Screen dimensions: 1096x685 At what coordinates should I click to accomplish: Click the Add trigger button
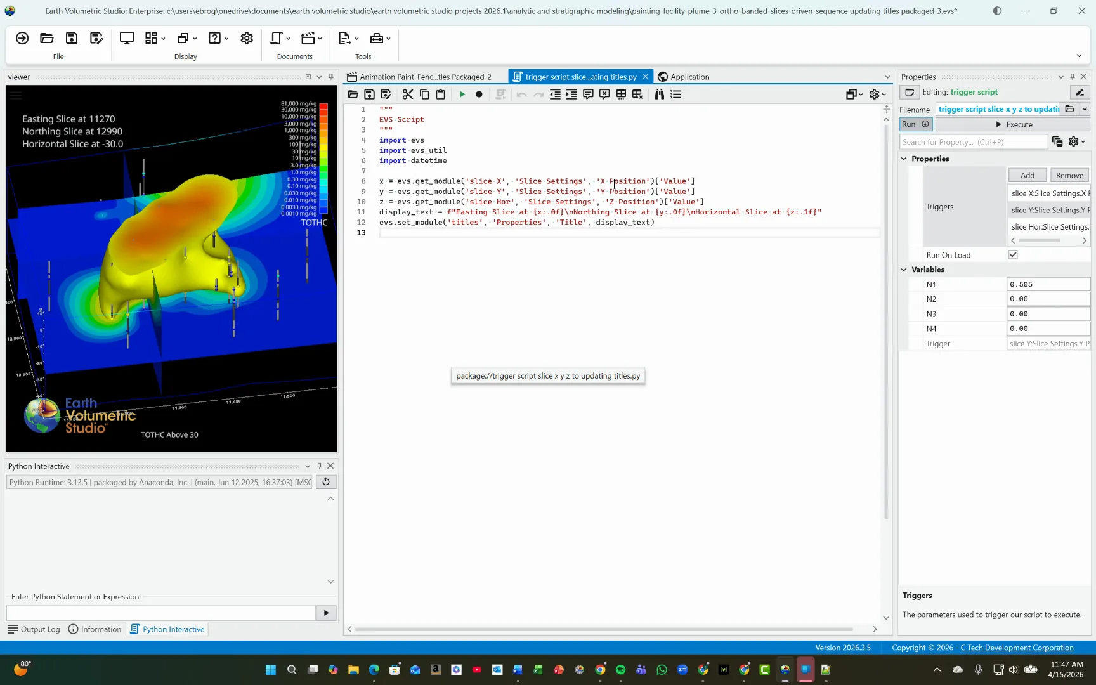1027,175
